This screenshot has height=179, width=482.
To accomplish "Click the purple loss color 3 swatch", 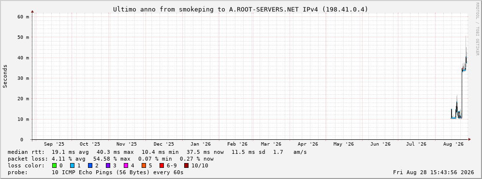I will click(108, 165).
